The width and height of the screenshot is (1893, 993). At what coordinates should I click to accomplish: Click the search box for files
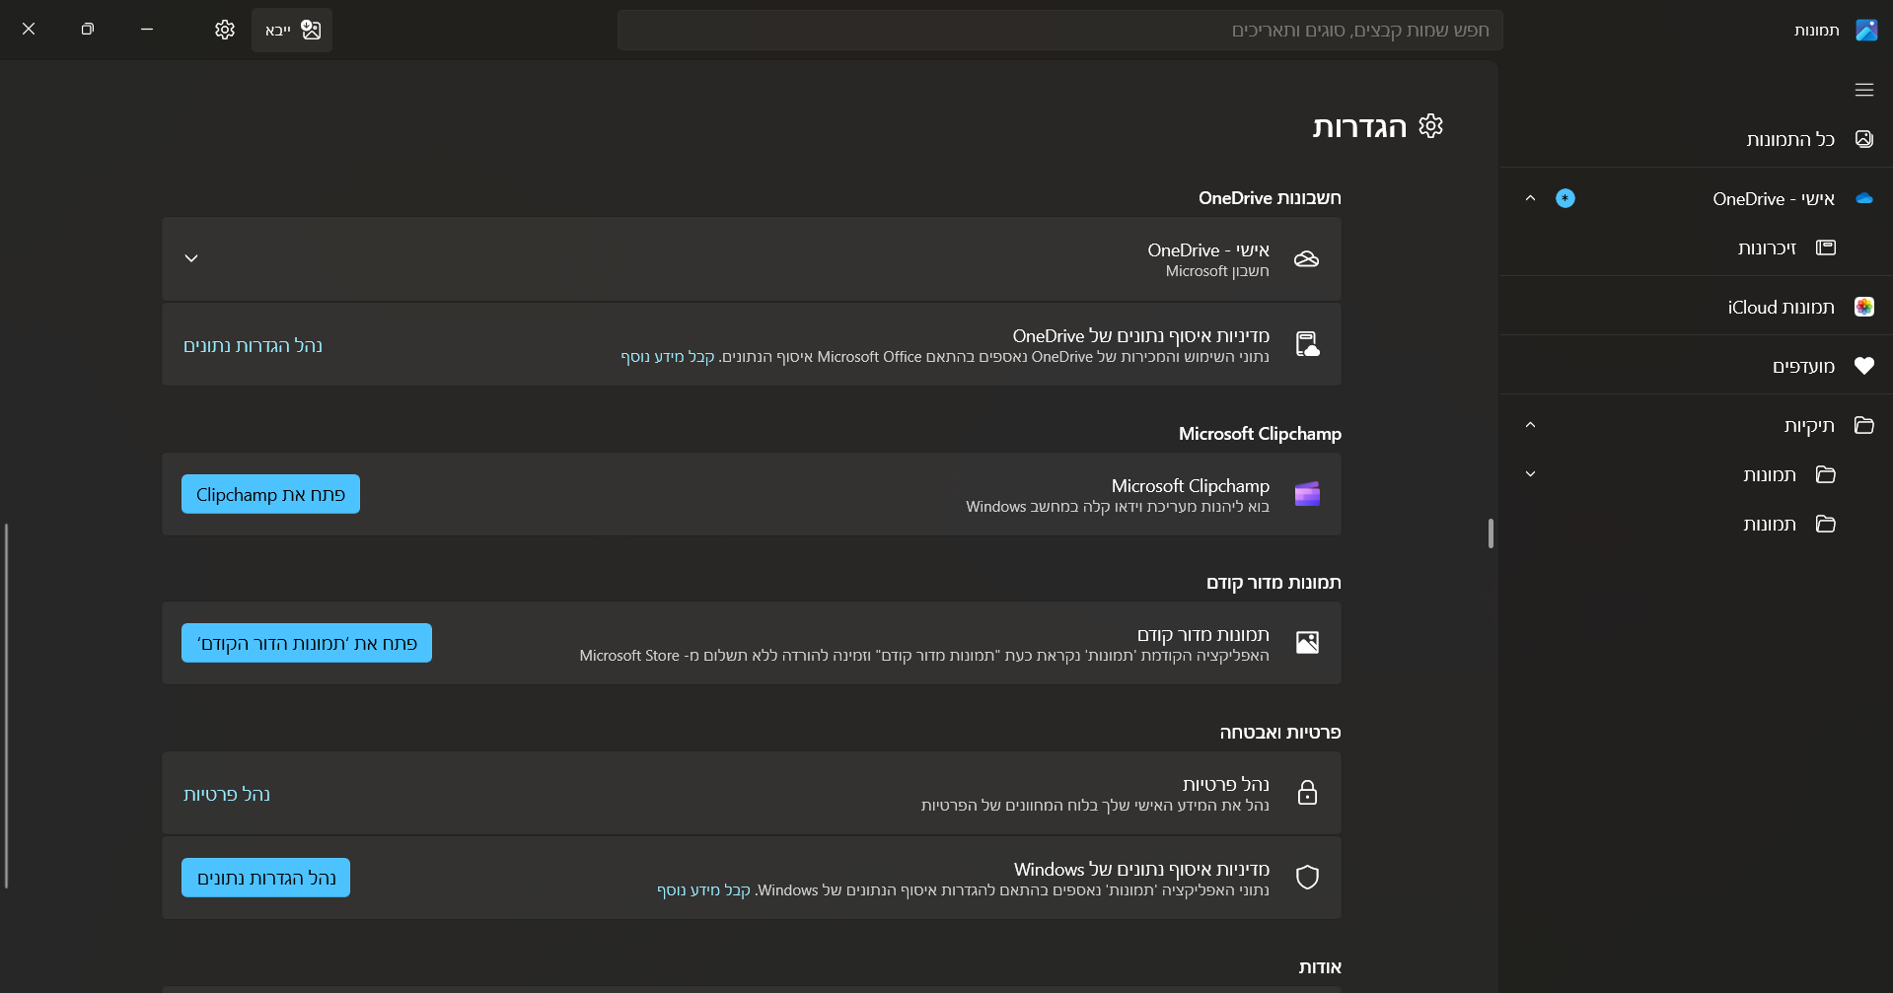(x=1059, y=31)
